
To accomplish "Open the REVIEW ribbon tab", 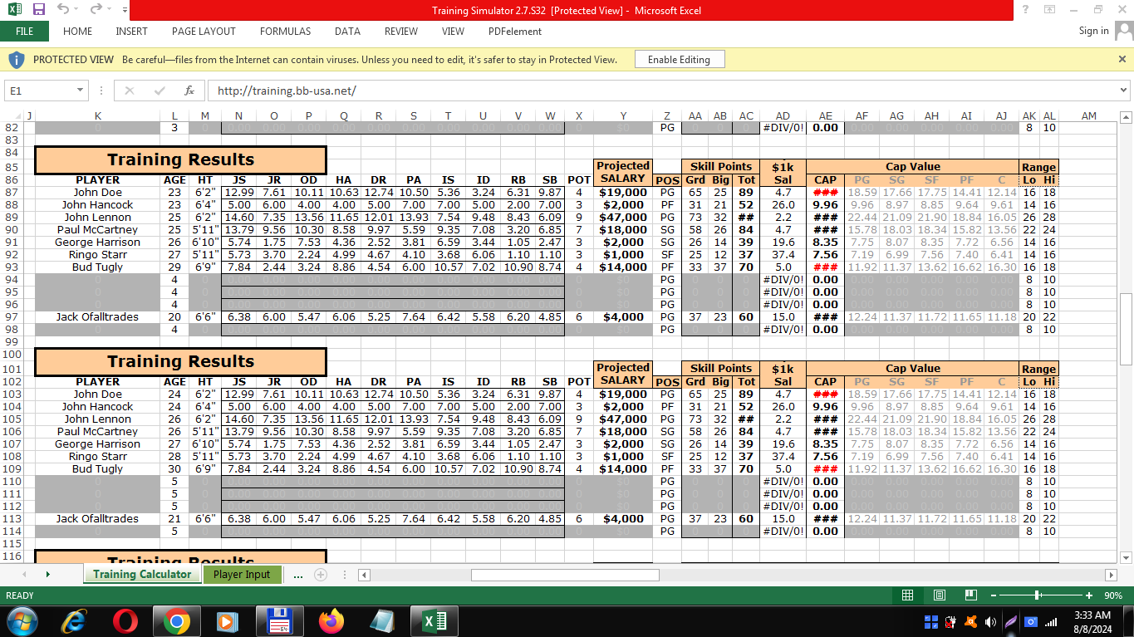I will point(400,32).
